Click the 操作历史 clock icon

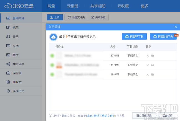[x=8, y=91]
